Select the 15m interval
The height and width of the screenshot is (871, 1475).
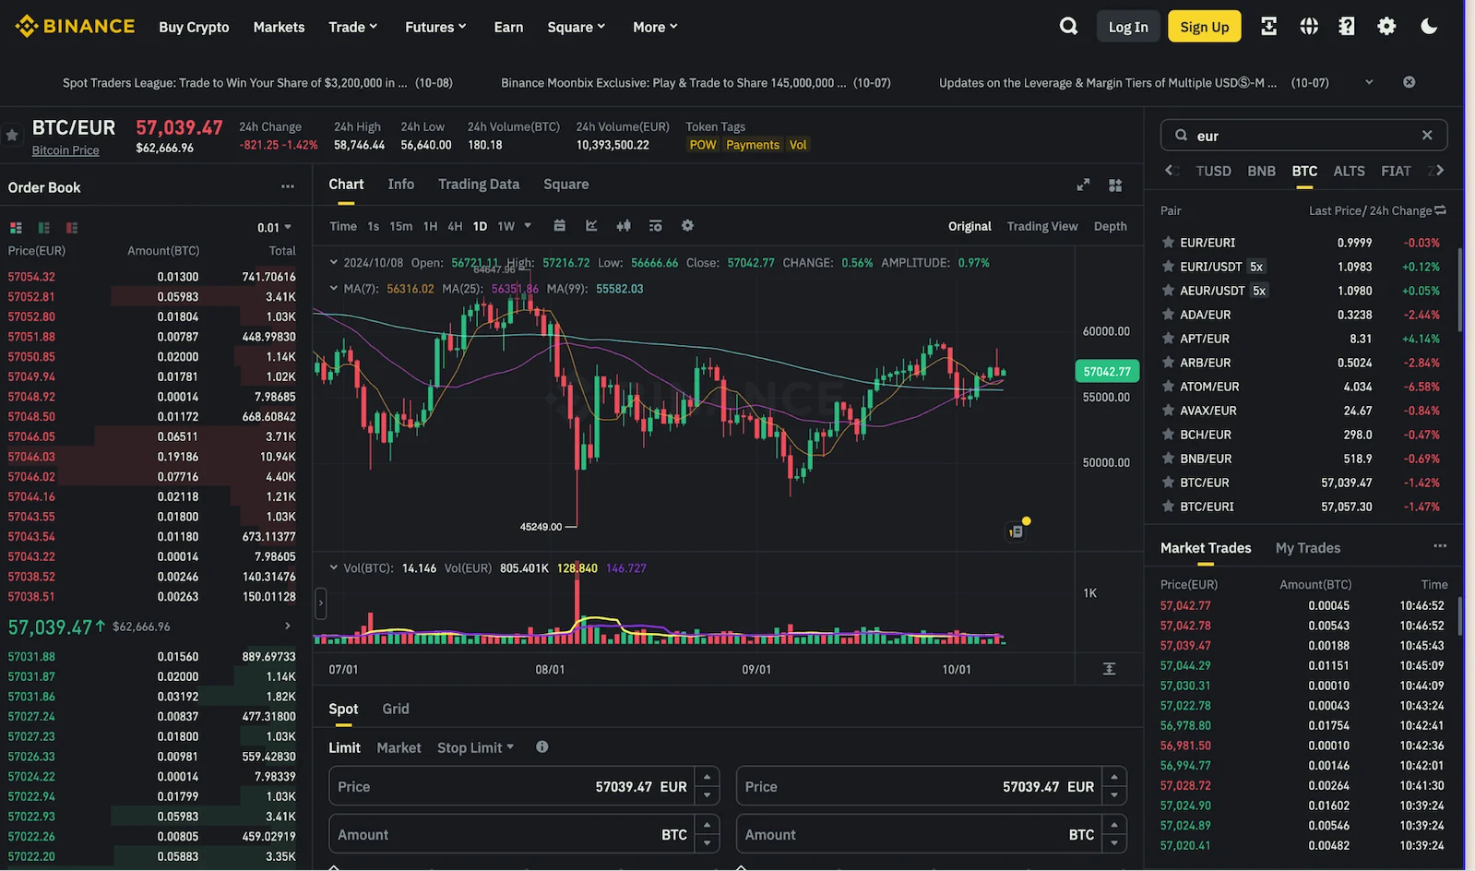point(400,226)
